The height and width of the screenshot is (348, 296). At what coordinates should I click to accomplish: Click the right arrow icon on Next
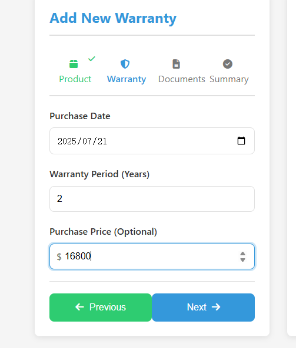tap(216, 307)
